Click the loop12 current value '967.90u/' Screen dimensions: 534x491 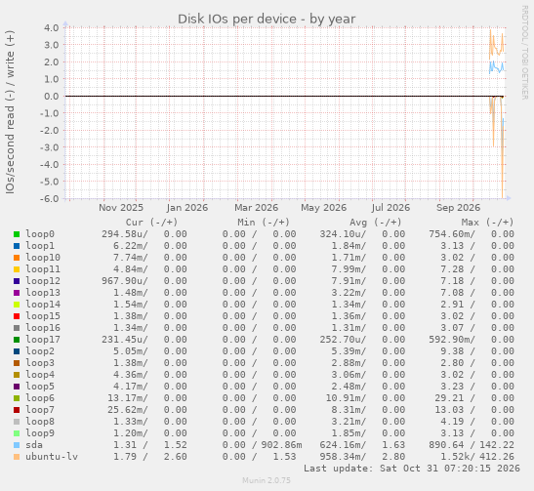tap(125, 281)
